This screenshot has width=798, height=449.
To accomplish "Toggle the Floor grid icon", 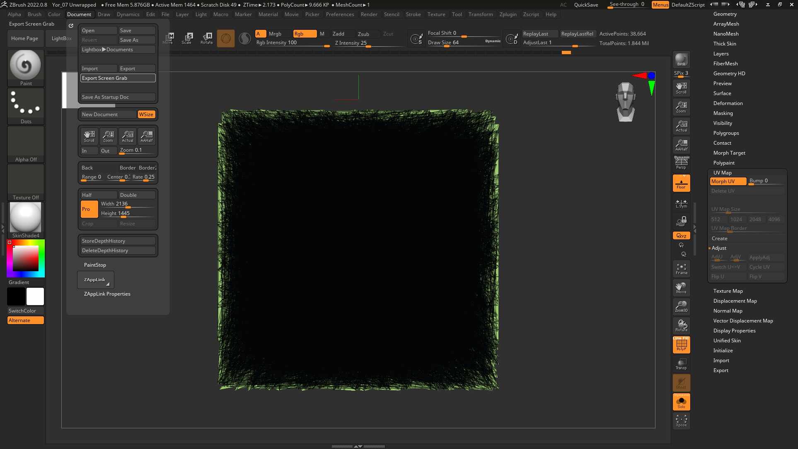I will coord(681,183).
